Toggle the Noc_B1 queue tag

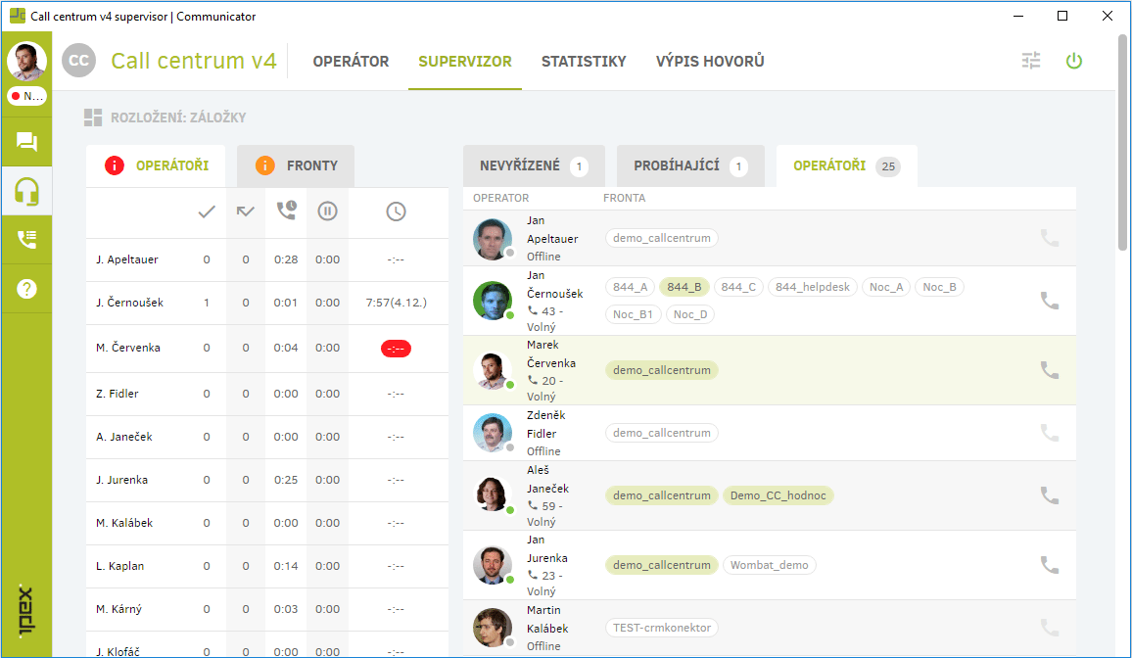tap(634, 314)
